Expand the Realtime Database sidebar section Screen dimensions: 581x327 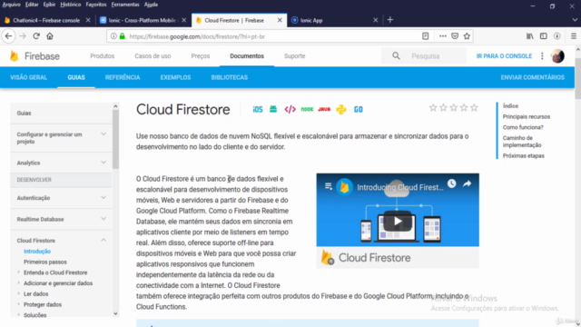103,219
